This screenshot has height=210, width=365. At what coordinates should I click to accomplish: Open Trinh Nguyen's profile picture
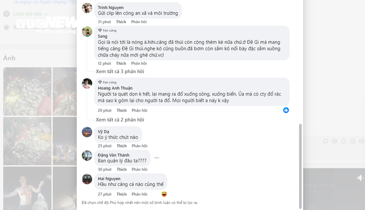coord(87,8)
